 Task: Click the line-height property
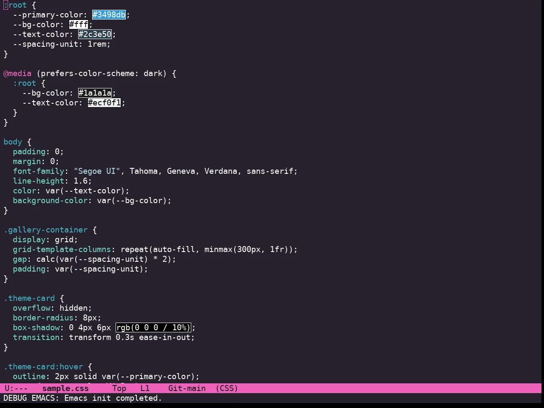(x=39, y=181)
